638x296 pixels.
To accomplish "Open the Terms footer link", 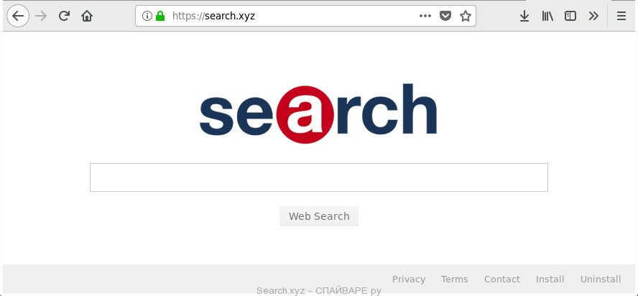I will point(455,279).
